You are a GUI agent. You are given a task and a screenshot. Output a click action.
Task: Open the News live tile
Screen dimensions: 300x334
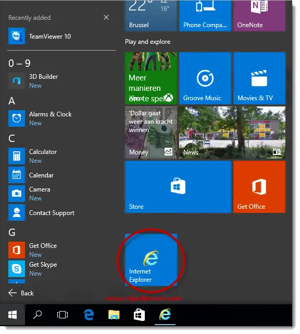click(232, 133)
